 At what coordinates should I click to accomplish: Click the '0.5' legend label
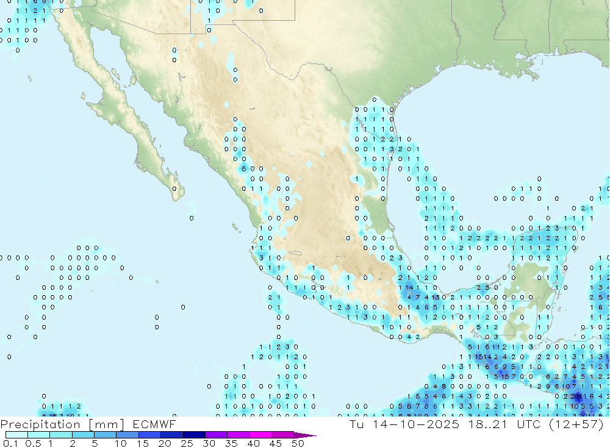click(x=33, y=443)
